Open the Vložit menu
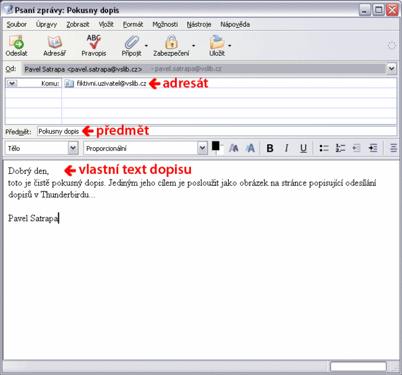Image resolution: width=402 pixels, height=375 pixels. point(106,24)
